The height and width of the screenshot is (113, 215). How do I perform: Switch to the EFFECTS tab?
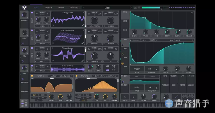tap(49, 8)
